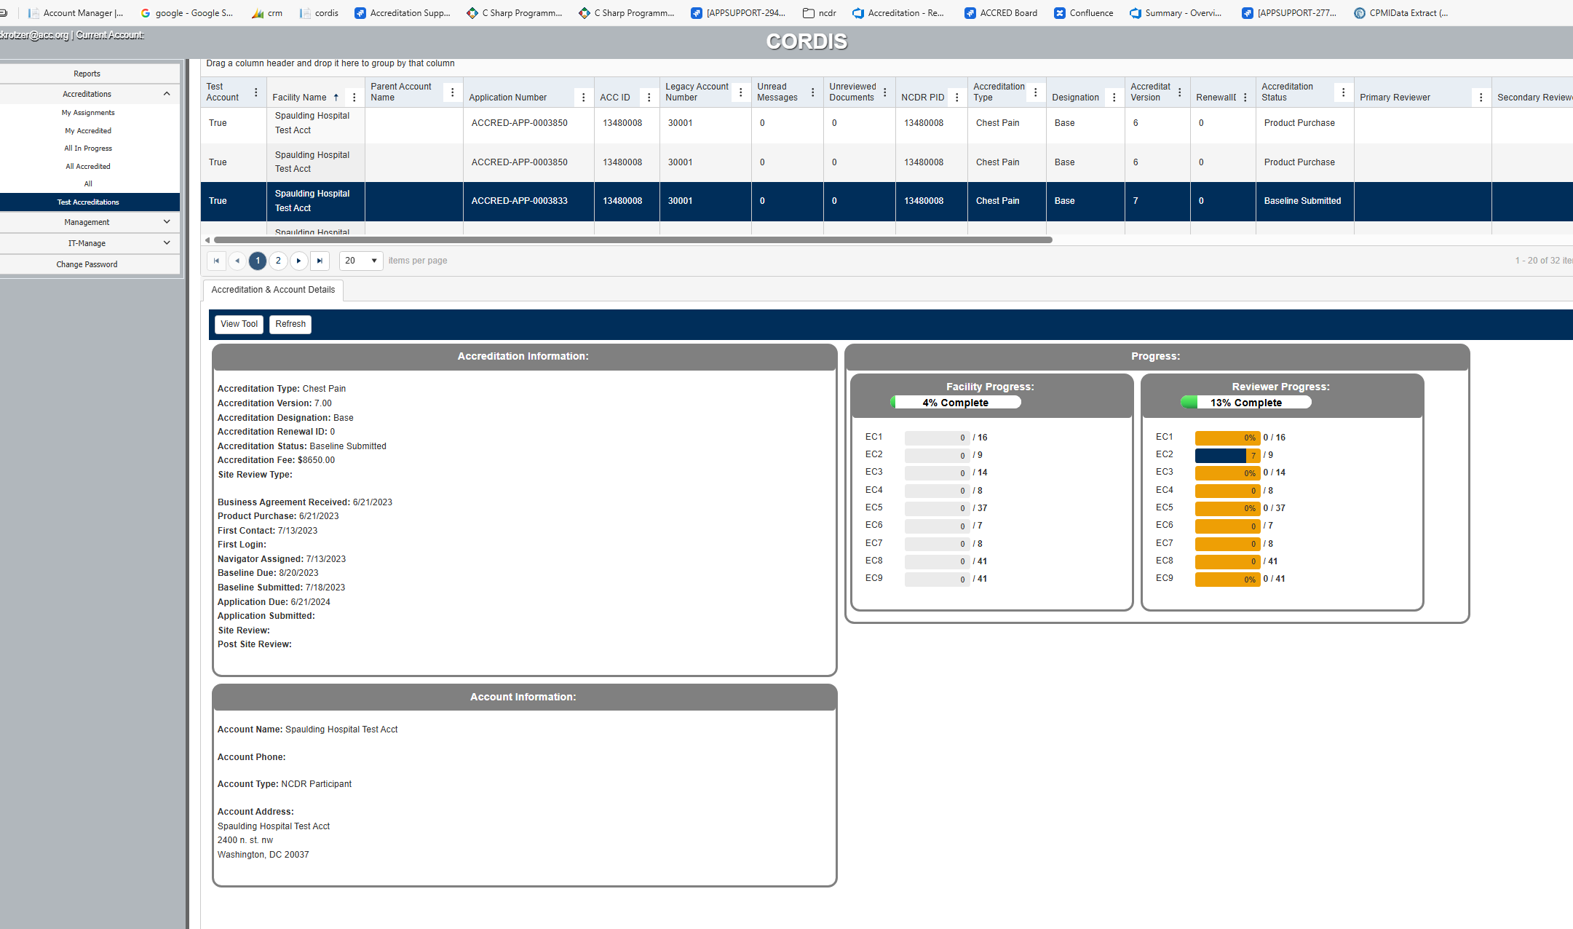This screenshot has height=929, width=1573.
Task: Click the Refresh button
Action: click(x=290, y=324)
